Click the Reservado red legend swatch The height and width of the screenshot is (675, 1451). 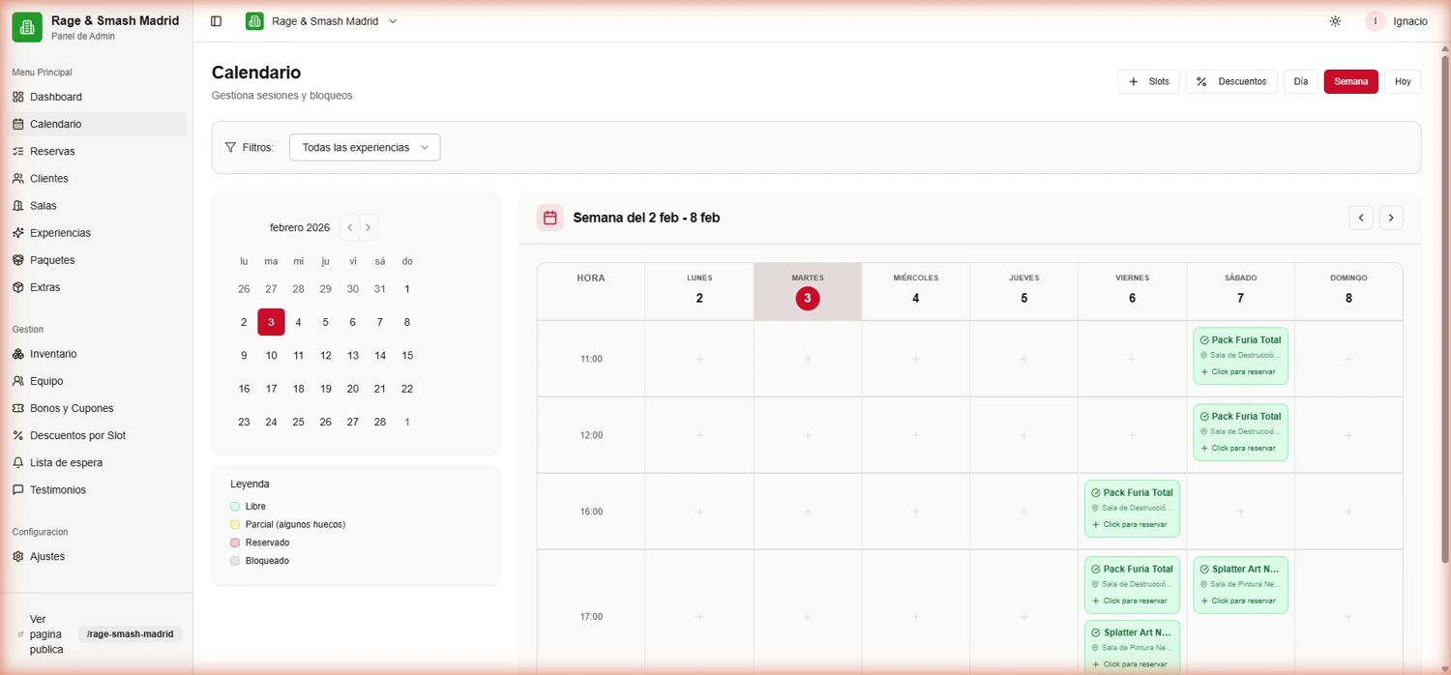(235, 543)
